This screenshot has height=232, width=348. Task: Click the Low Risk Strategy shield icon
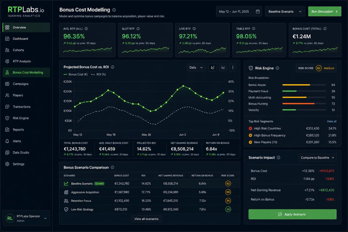tap(66, 209)
